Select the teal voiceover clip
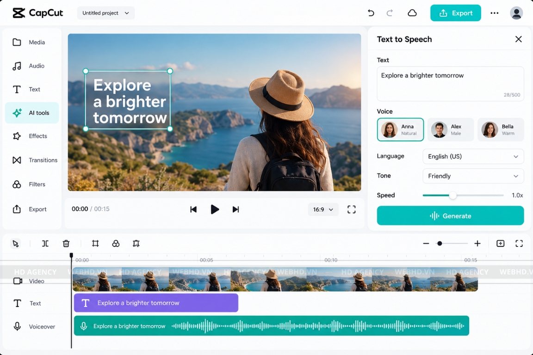This screenshot has height=355, width=533. point(271,326)
